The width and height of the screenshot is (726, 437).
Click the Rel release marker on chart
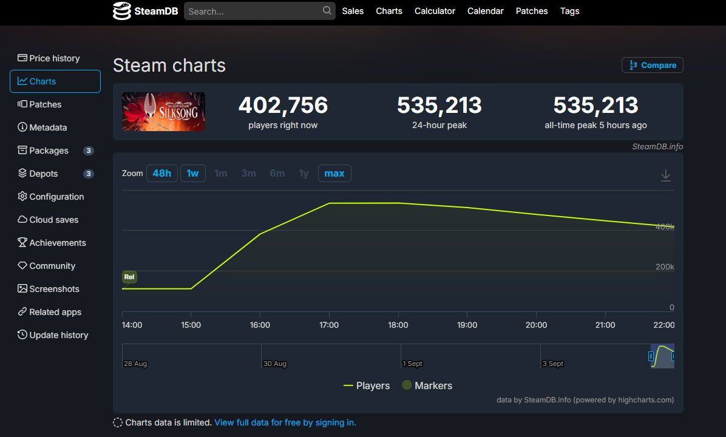pos(129,277)
